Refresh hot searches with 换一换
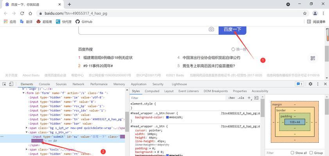Viewport: 329px width, 156px height. click(x=239, y=50)
